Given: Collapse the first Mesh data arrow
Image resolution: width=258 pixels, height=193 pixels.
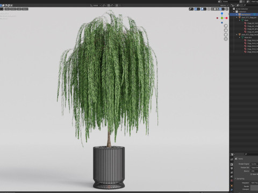Looking at the screenshot, I should [240, 20].
